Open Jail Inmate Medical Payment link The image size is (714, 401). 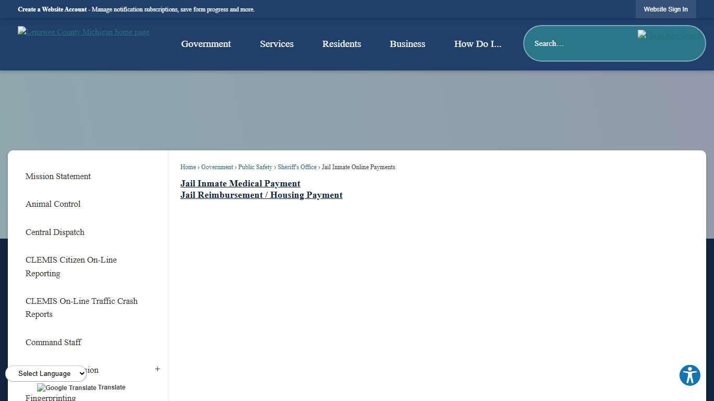coord(240,183)
